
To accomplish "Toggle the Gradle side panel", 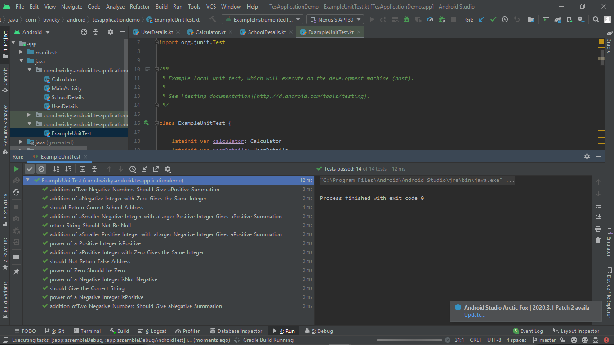I will click(609, 42).
